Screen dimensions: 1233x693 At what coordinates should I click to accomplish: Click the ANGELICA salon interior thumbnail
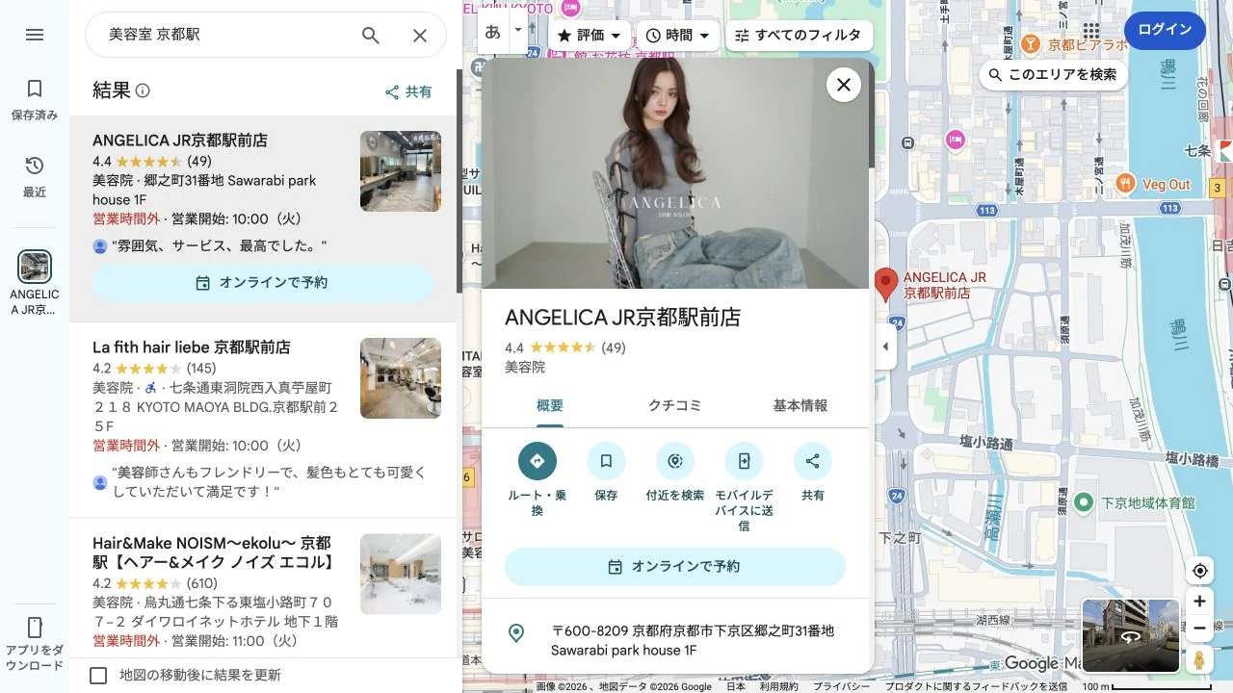coord(401,171)
